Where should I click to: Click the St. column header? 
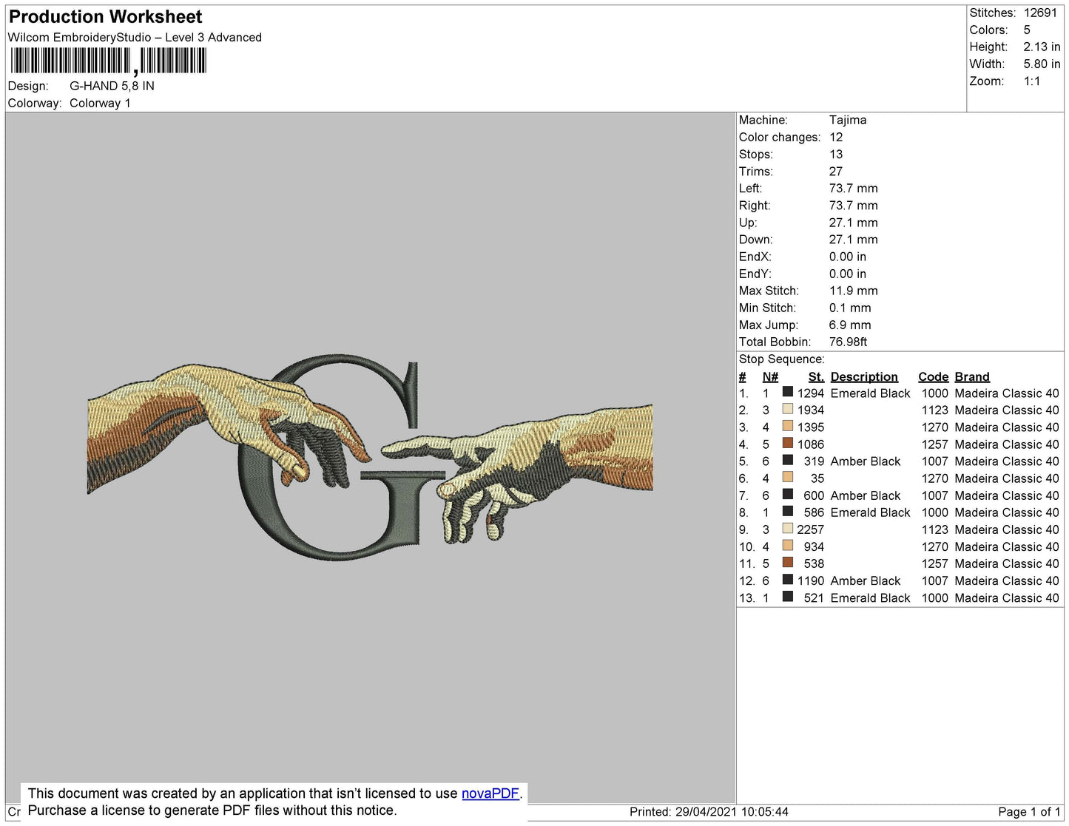pos(816,376)
